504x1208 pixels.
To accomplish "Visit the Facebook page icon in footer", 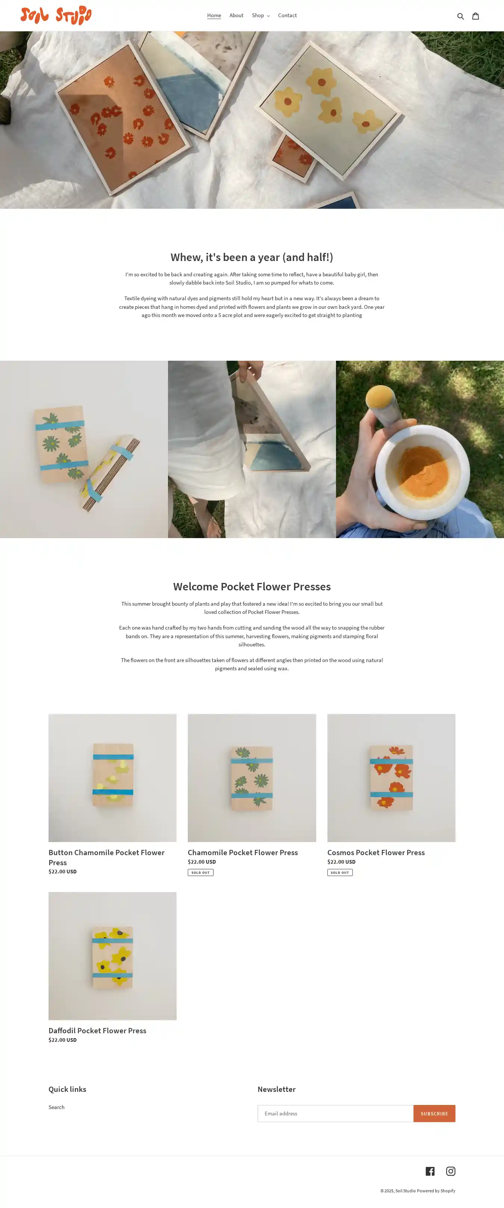I will tap(430, 1171).
